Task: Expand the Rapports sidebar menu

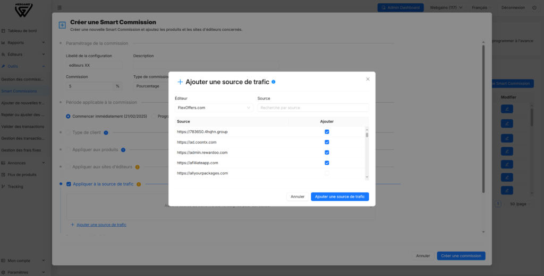Action: 44,42
